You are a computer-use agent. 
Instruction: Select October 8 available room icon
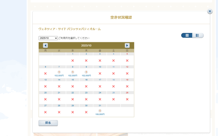click(x=73, y=72)
